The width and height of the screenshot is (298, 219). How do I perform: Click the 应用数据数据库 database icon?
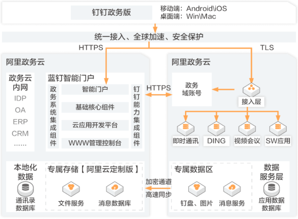pos(271,189)
